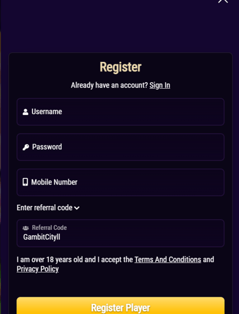Image resolution: width=239 pixels, height=314 pixels.
Task: Focus the Password input field
Action: point(120,147)
